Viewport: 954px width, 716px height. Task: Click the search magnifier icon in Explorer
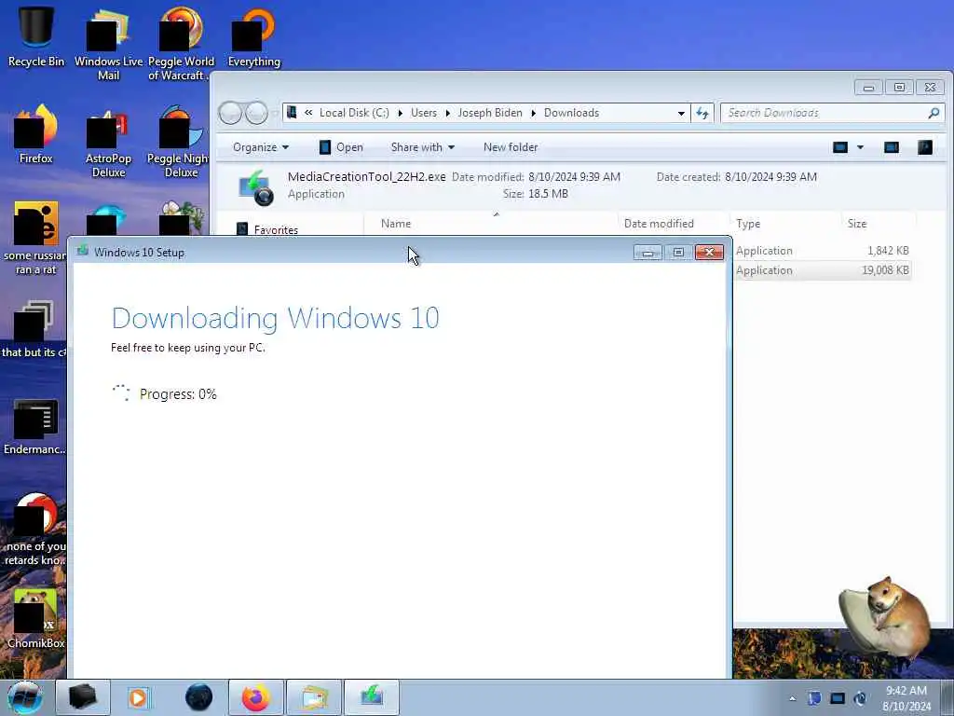pos(934,113)
